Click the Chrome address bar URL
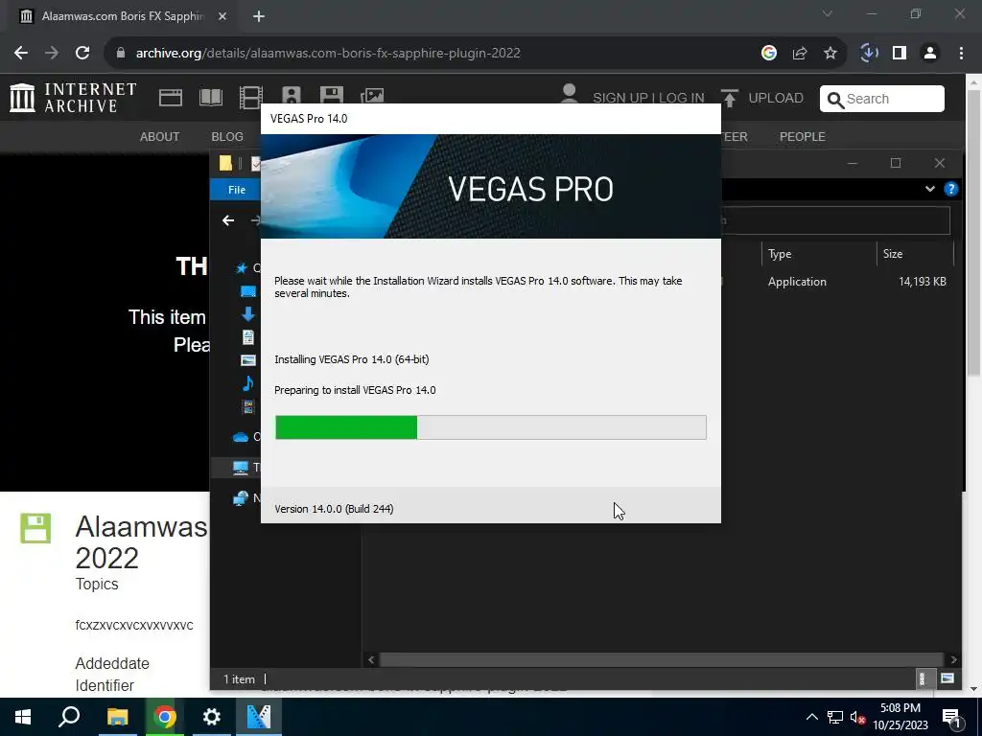This screenshot has width=982, height=736. tap(328, 54)
